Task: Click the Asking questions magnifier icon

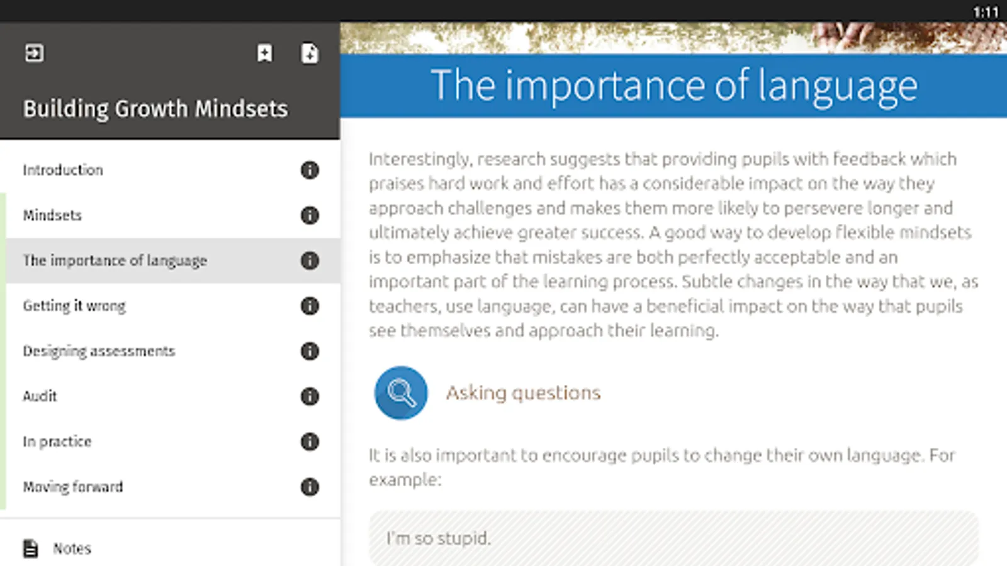Action: pyautogui.click(x=401, y=393)
